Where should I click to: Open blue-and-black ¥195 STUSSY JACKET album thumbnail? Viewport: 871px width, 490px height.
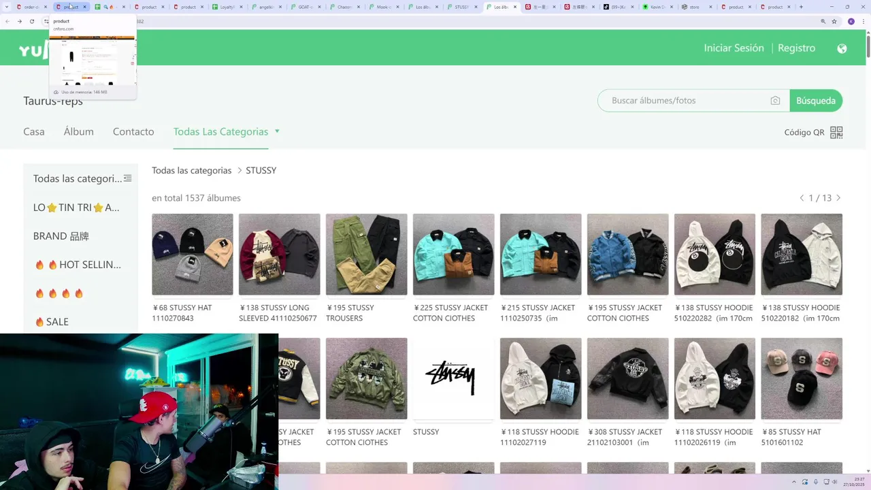(628, 255)
